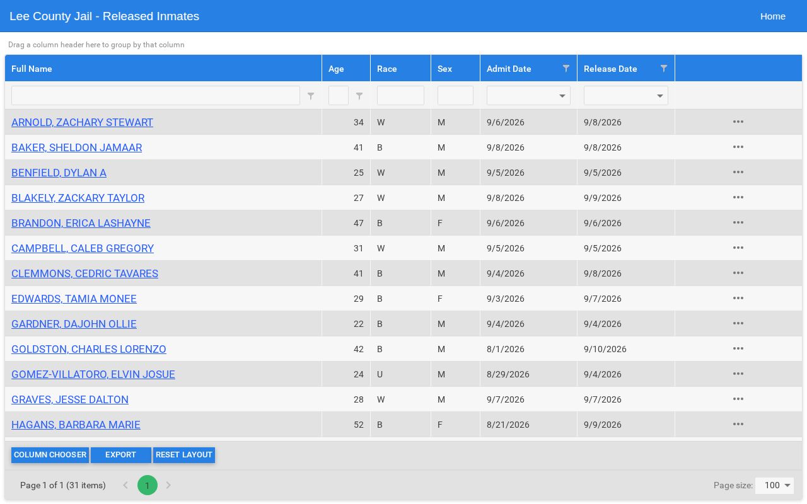
Task: Open more options for CAMPBELL, CALEB GREGORY
Action: pyautogui.click(x=738, y=248)
